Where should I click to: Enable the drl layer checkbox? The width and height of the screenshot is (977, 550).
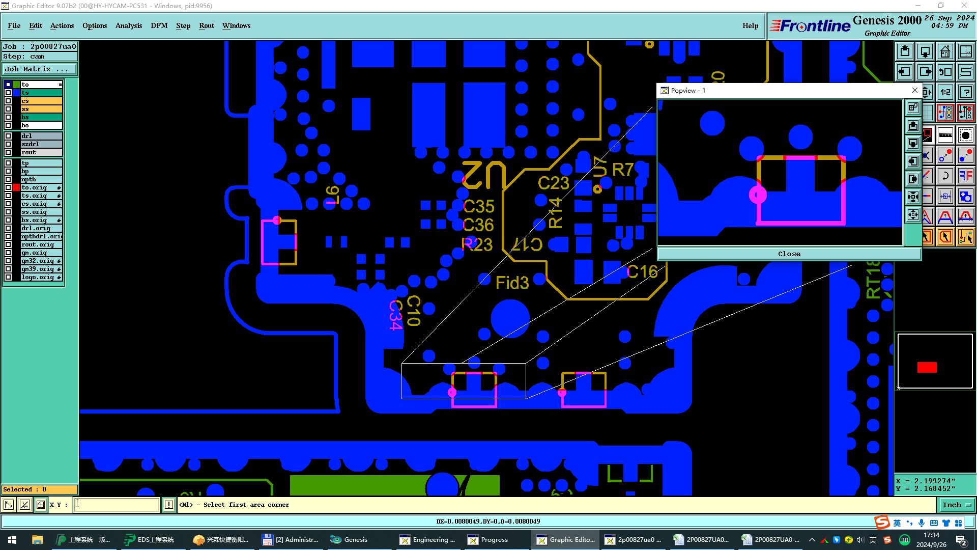[8, 136]
